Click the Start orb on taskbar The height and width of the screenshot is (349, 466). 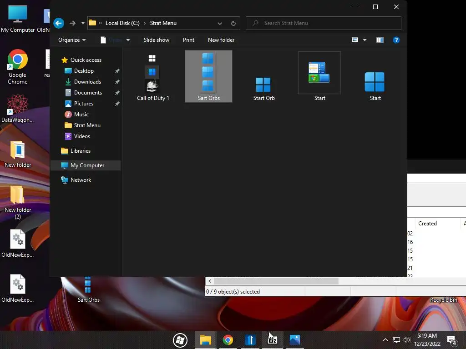coord(180,340)
